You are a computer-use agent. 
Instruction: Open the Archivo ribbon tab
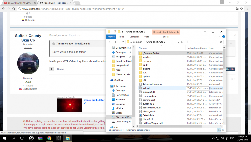pos(111,37)
